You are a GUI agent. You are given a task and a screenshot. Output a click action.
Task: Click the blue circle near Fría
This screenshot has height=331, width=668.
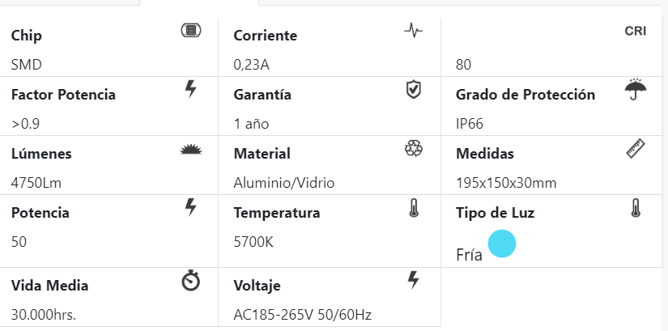tap(502, 244)
